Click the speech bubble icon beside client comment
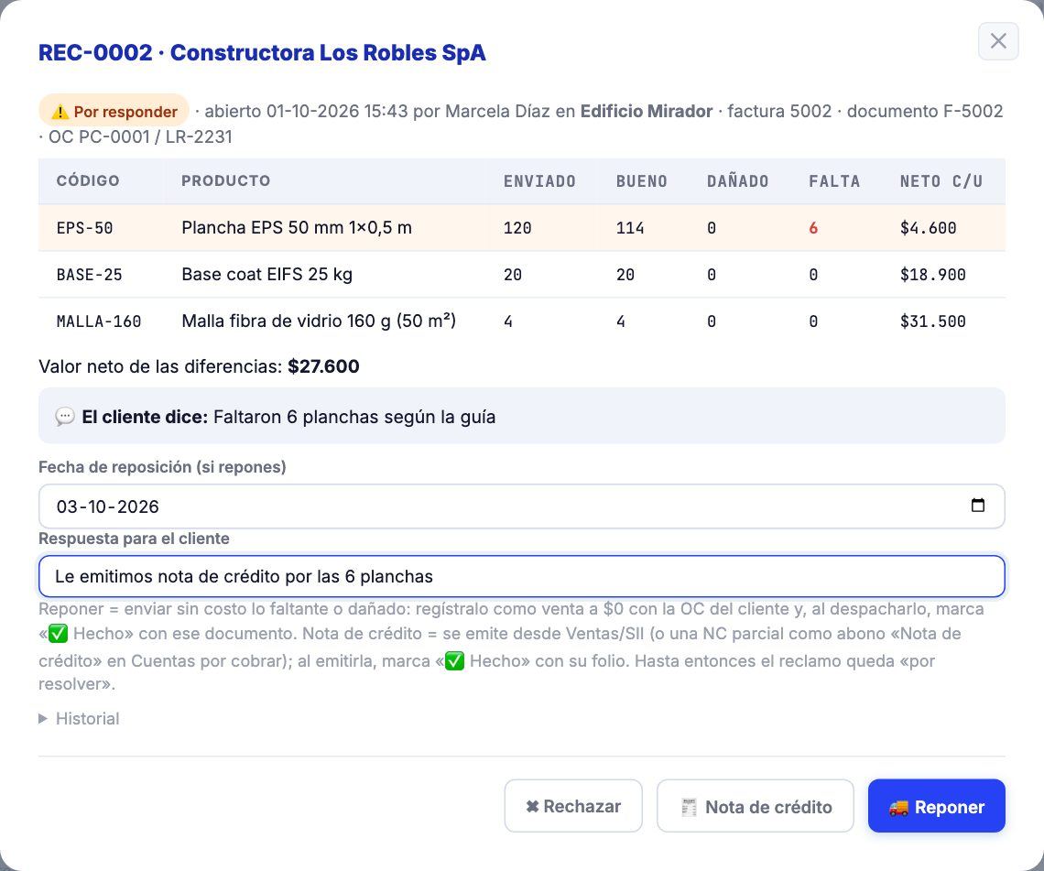 coord(65,417)
